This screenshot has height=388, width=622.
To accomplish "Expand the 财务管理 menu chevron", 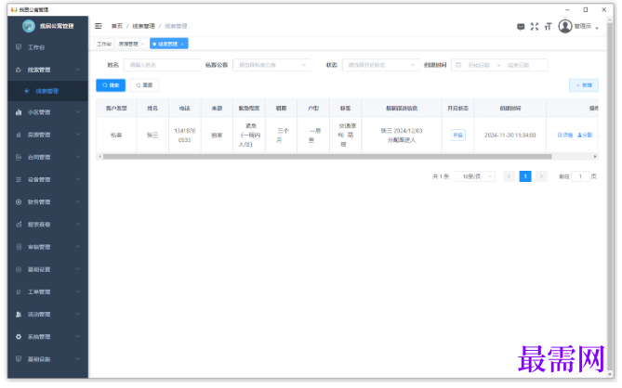I will click(78, 202).
